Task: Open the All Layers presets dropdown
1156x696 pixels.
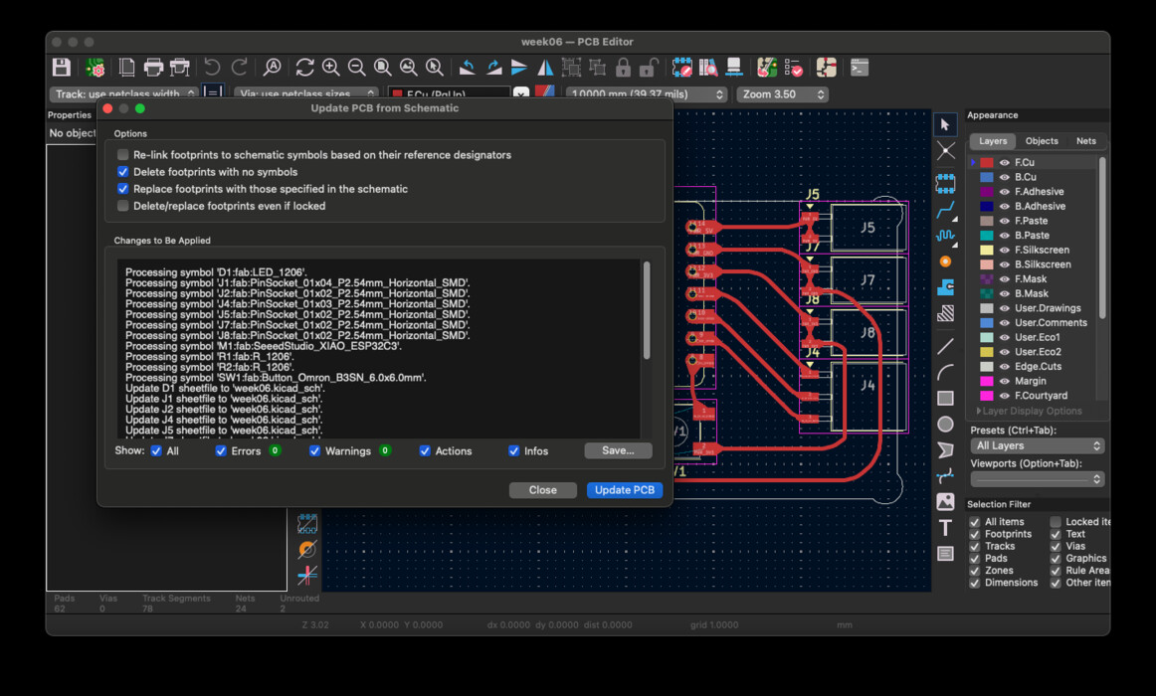Action: tap(1038, 445)
